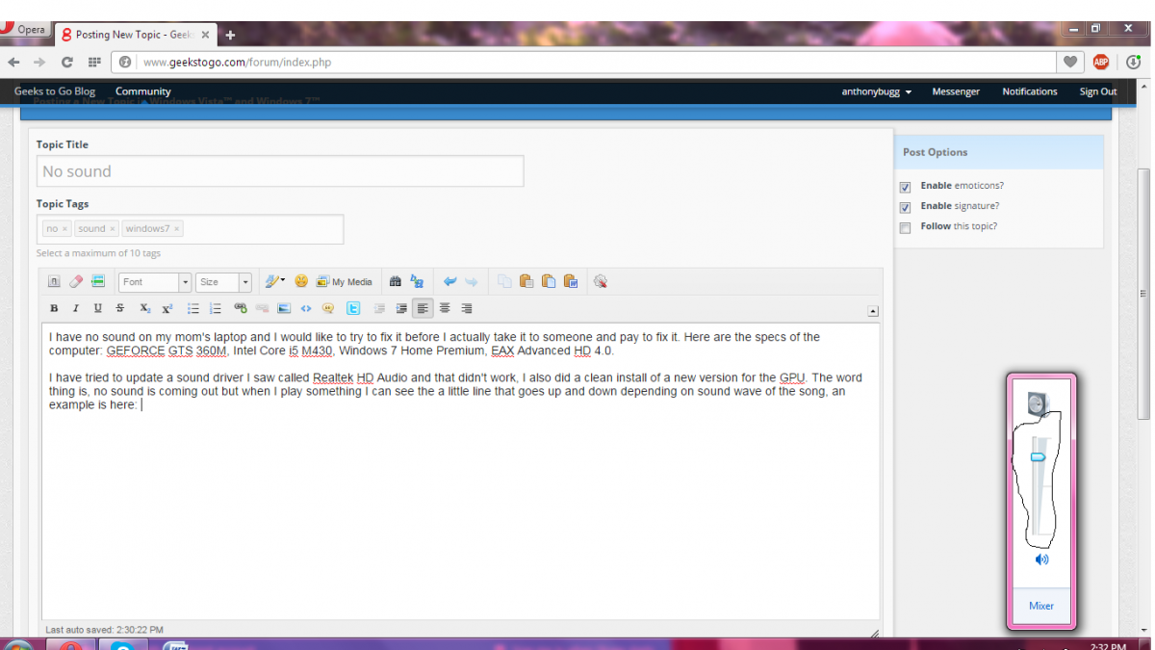Insert a numbered list

pyautogui.click(x=216, y=309)
